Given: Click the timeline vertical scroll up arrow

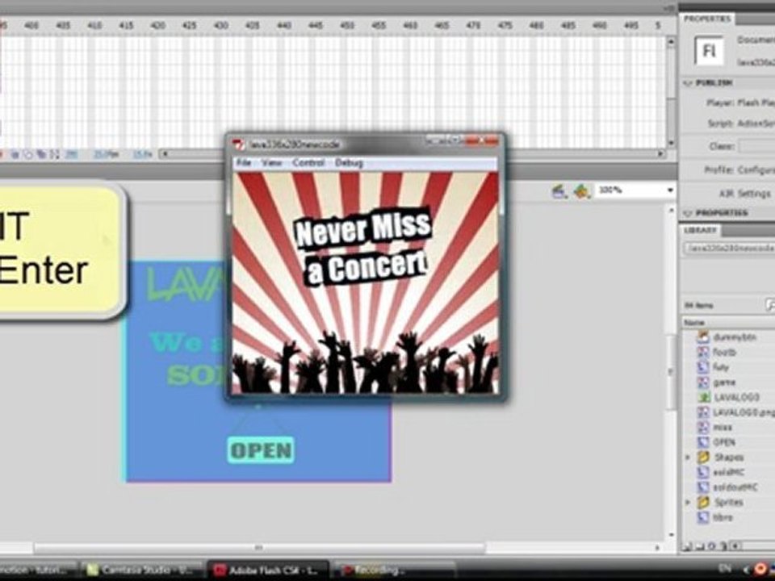Looking at the screenshot, I should (670, 42).
